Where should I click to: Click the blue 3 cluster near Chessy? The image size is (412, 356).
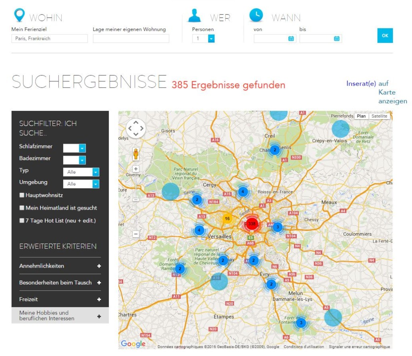278,227
